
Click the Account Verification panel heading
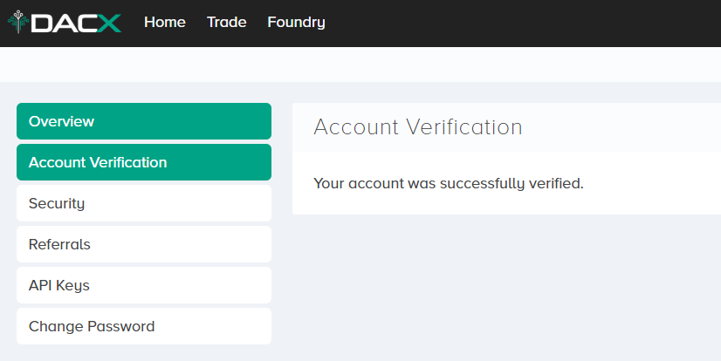pos(418,126)
